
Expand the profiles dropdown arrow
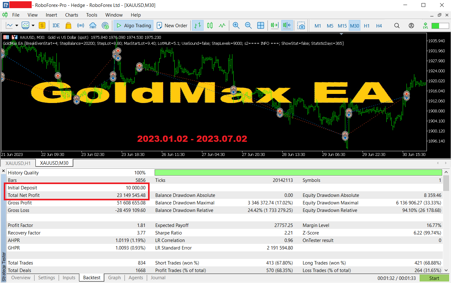coord(33,26)
